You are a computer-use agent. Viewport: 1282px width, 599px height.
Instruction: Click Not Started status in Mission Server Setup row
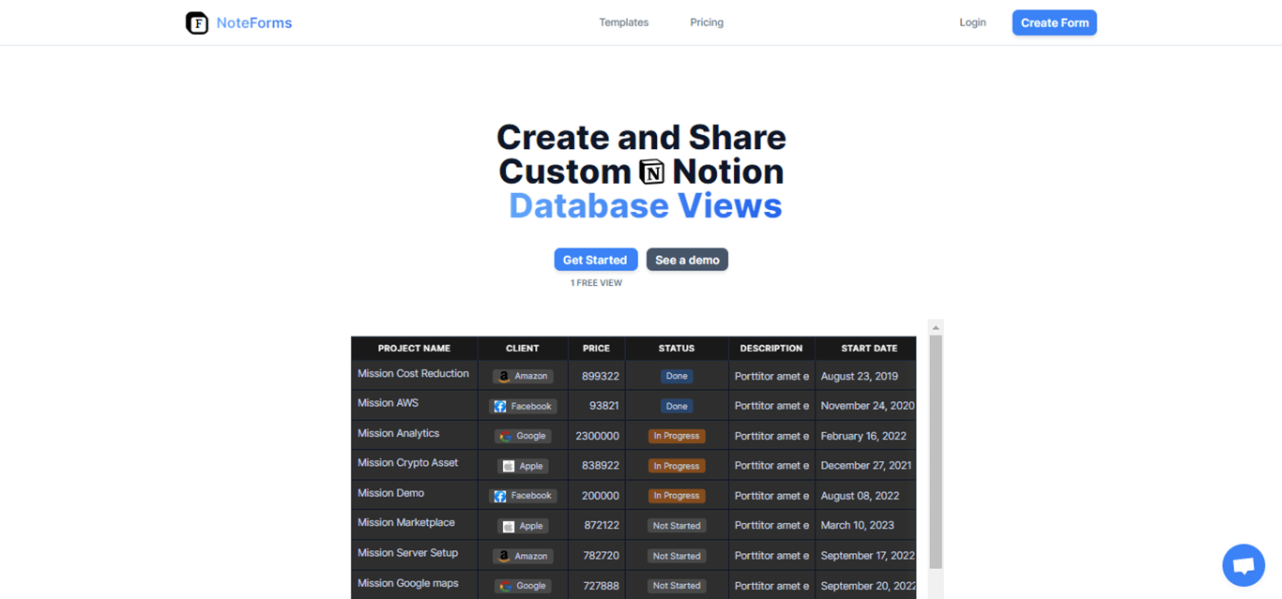coord(677,556)
